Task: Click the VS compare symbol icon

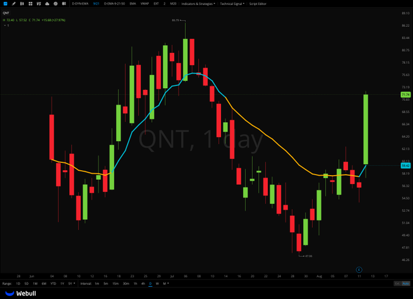Action: [x=39, y=4]
